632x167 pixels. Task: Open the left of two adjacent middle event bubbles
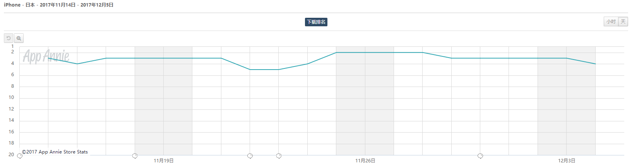250,156
